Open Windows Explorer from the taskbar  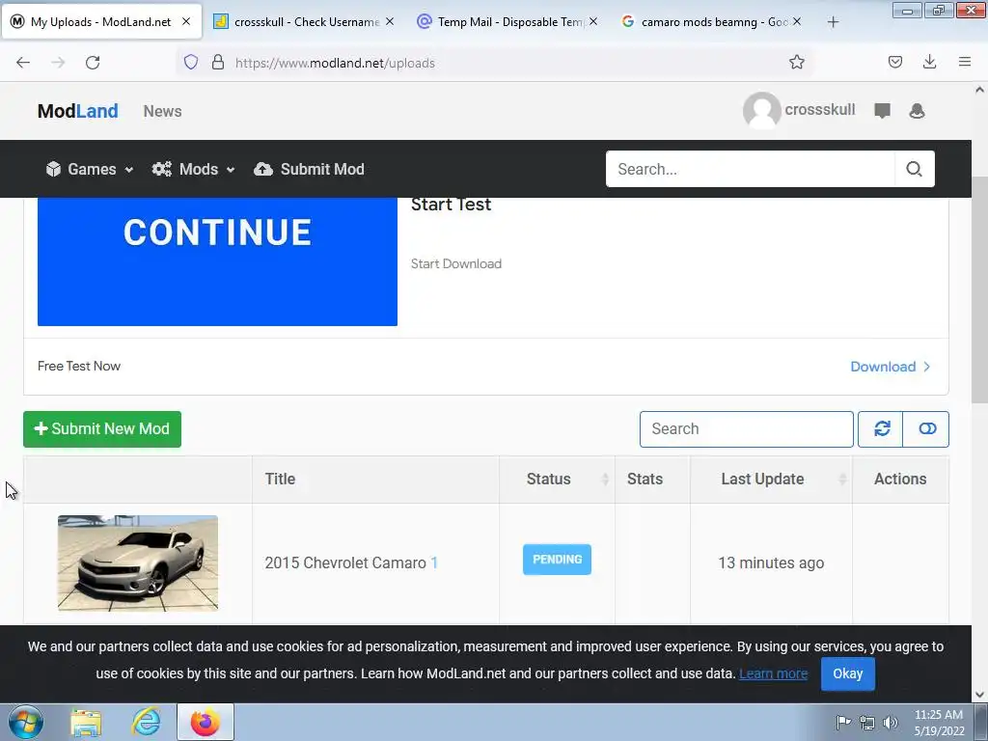[86, 722]
